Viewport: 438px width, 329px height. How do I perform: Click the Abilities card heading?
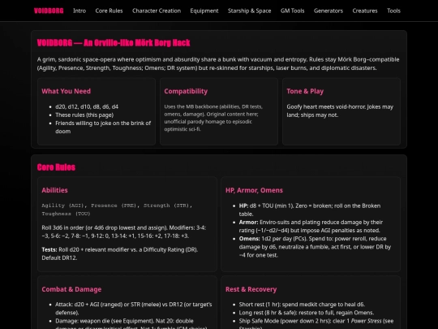(x=55, y=190)
